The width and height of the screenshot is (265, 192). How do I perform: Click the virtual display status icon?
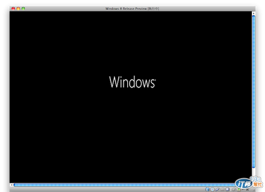coord(227,189)
